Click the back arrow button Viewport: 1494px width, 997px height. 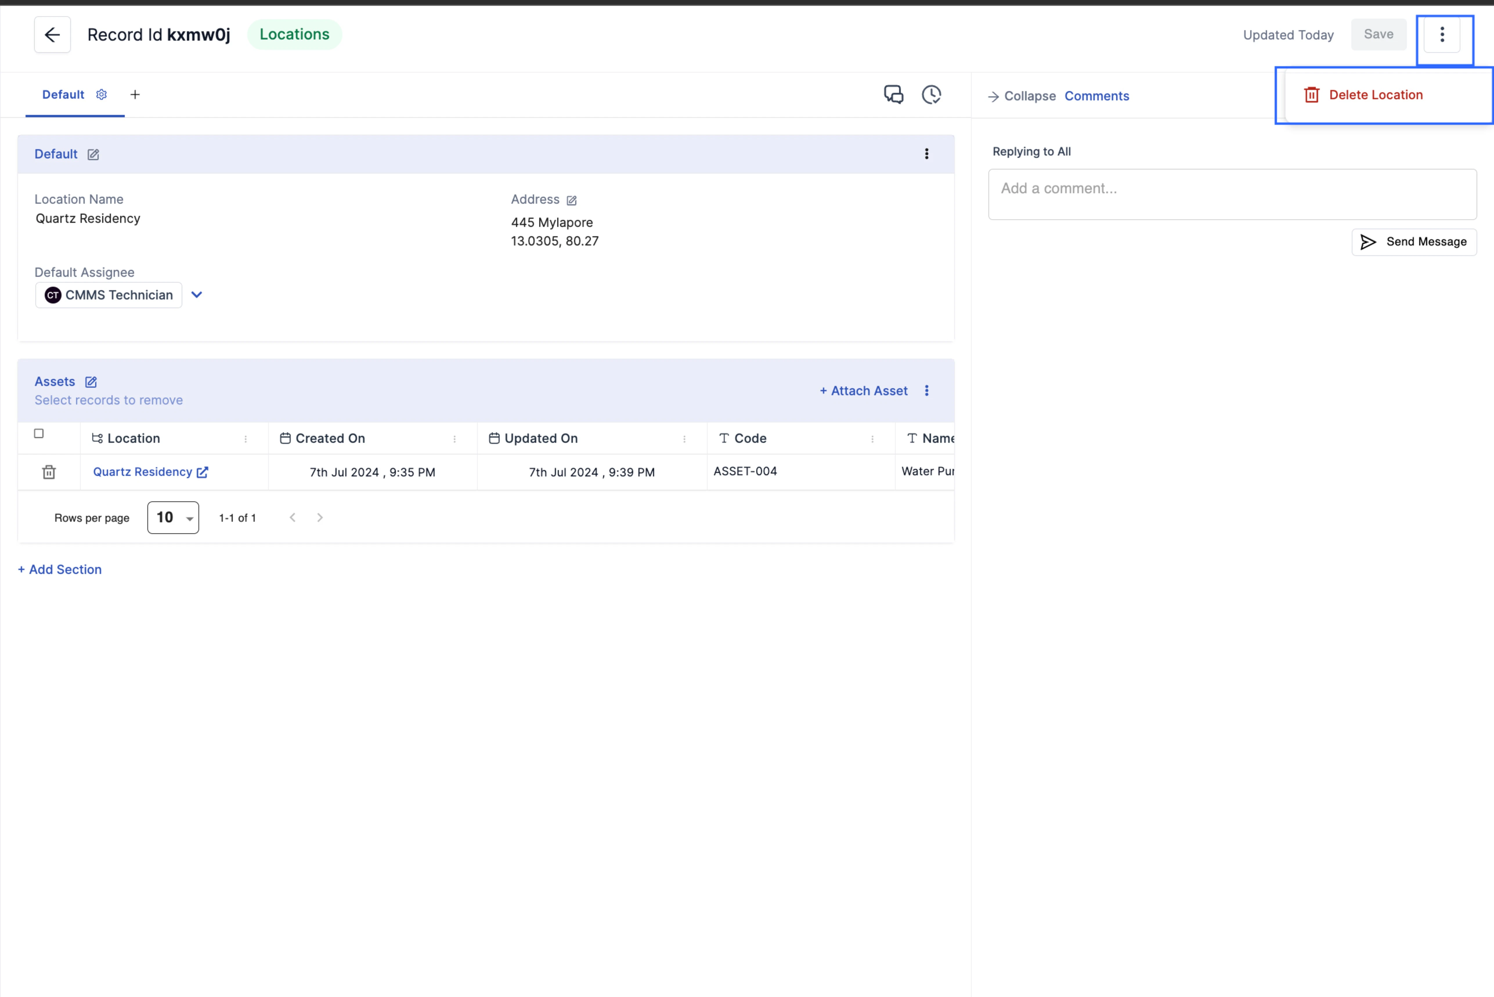(x=52, y=34)
